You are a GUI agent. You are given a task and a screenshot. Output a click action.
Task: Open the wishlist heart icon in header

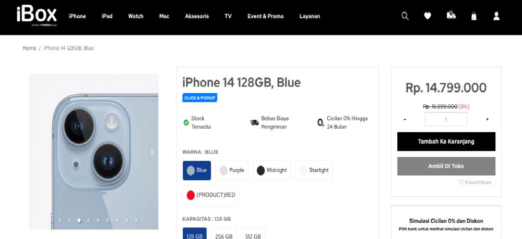(428, 16)
